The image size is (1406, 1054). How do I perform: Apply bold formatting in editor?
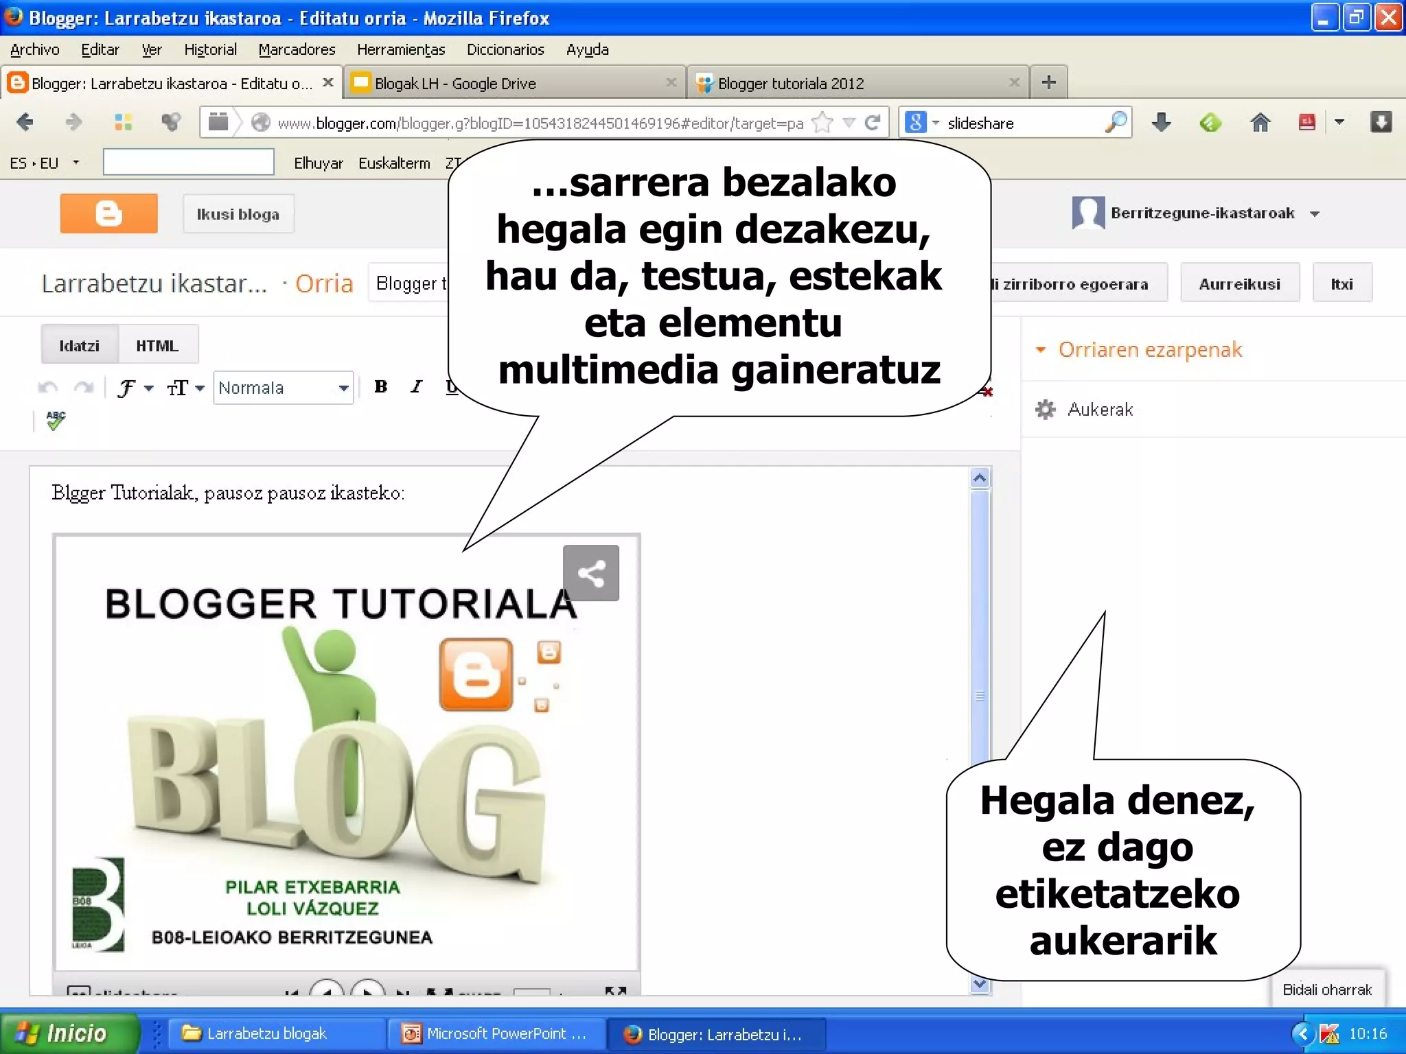pyautogui.click(x=381, y=386)
